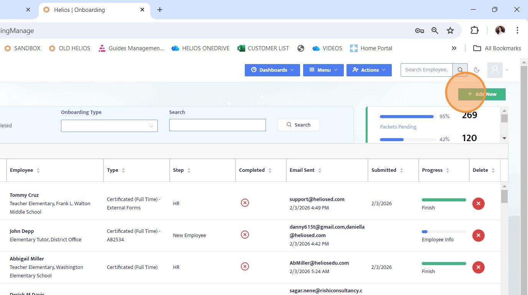This screenshot has width=528, height=295.
Task: Click the password key icon
Action: pyautogui.click(x=419, y=31)
